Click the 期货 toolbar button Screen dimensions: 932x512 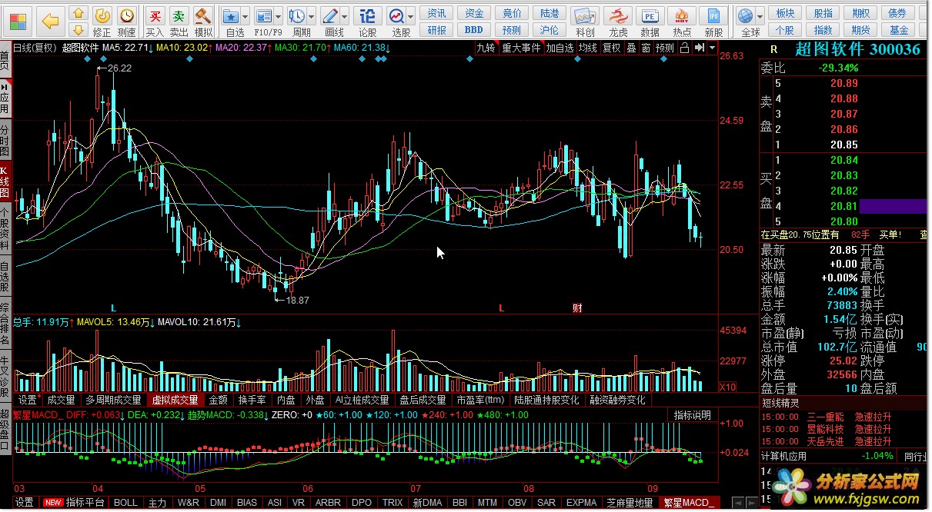(x=861, y=30)
